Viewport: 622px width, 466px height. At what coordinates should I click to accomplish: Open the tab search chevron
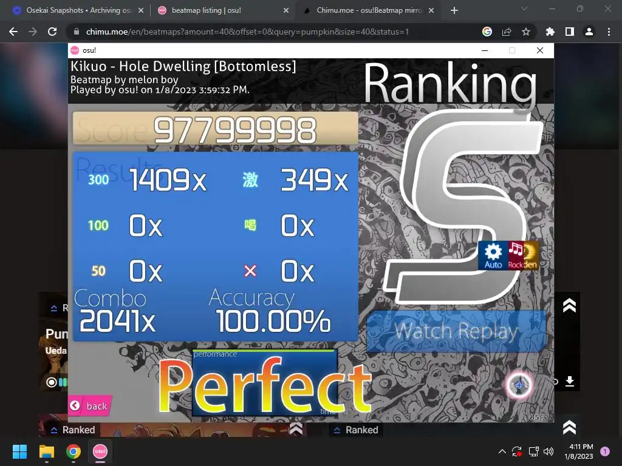point(524,8)
